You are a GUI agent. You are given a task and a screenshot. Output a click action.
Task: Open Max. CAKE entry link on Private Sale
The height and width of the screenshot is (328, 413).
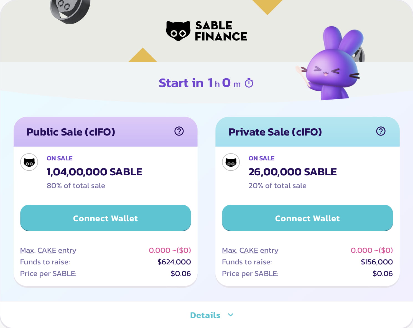250,250
